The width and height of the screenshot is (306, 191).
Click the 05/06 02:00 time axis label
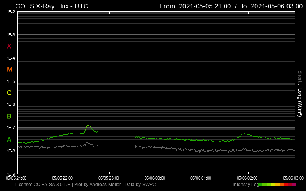tap(247, 178)
